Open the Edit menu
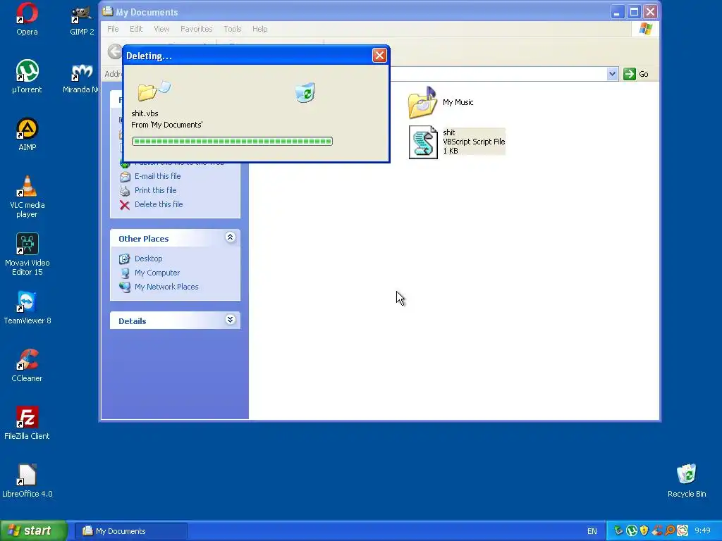Image resolution: width=722 pixels, height=541 pixels. pyautogui.click(x=136, y=29)
